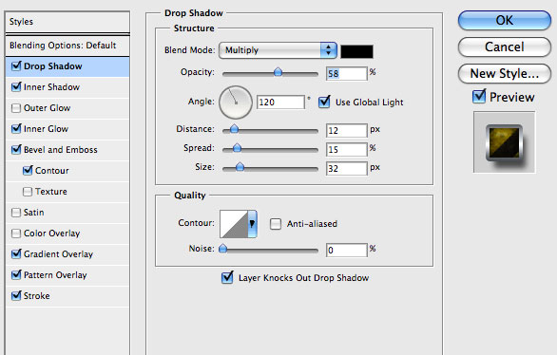Select the Outer Glow style row

tap(67, 108)
